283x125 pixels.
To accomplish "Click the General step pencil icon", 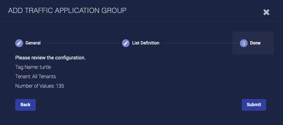I will pos(19,43).
